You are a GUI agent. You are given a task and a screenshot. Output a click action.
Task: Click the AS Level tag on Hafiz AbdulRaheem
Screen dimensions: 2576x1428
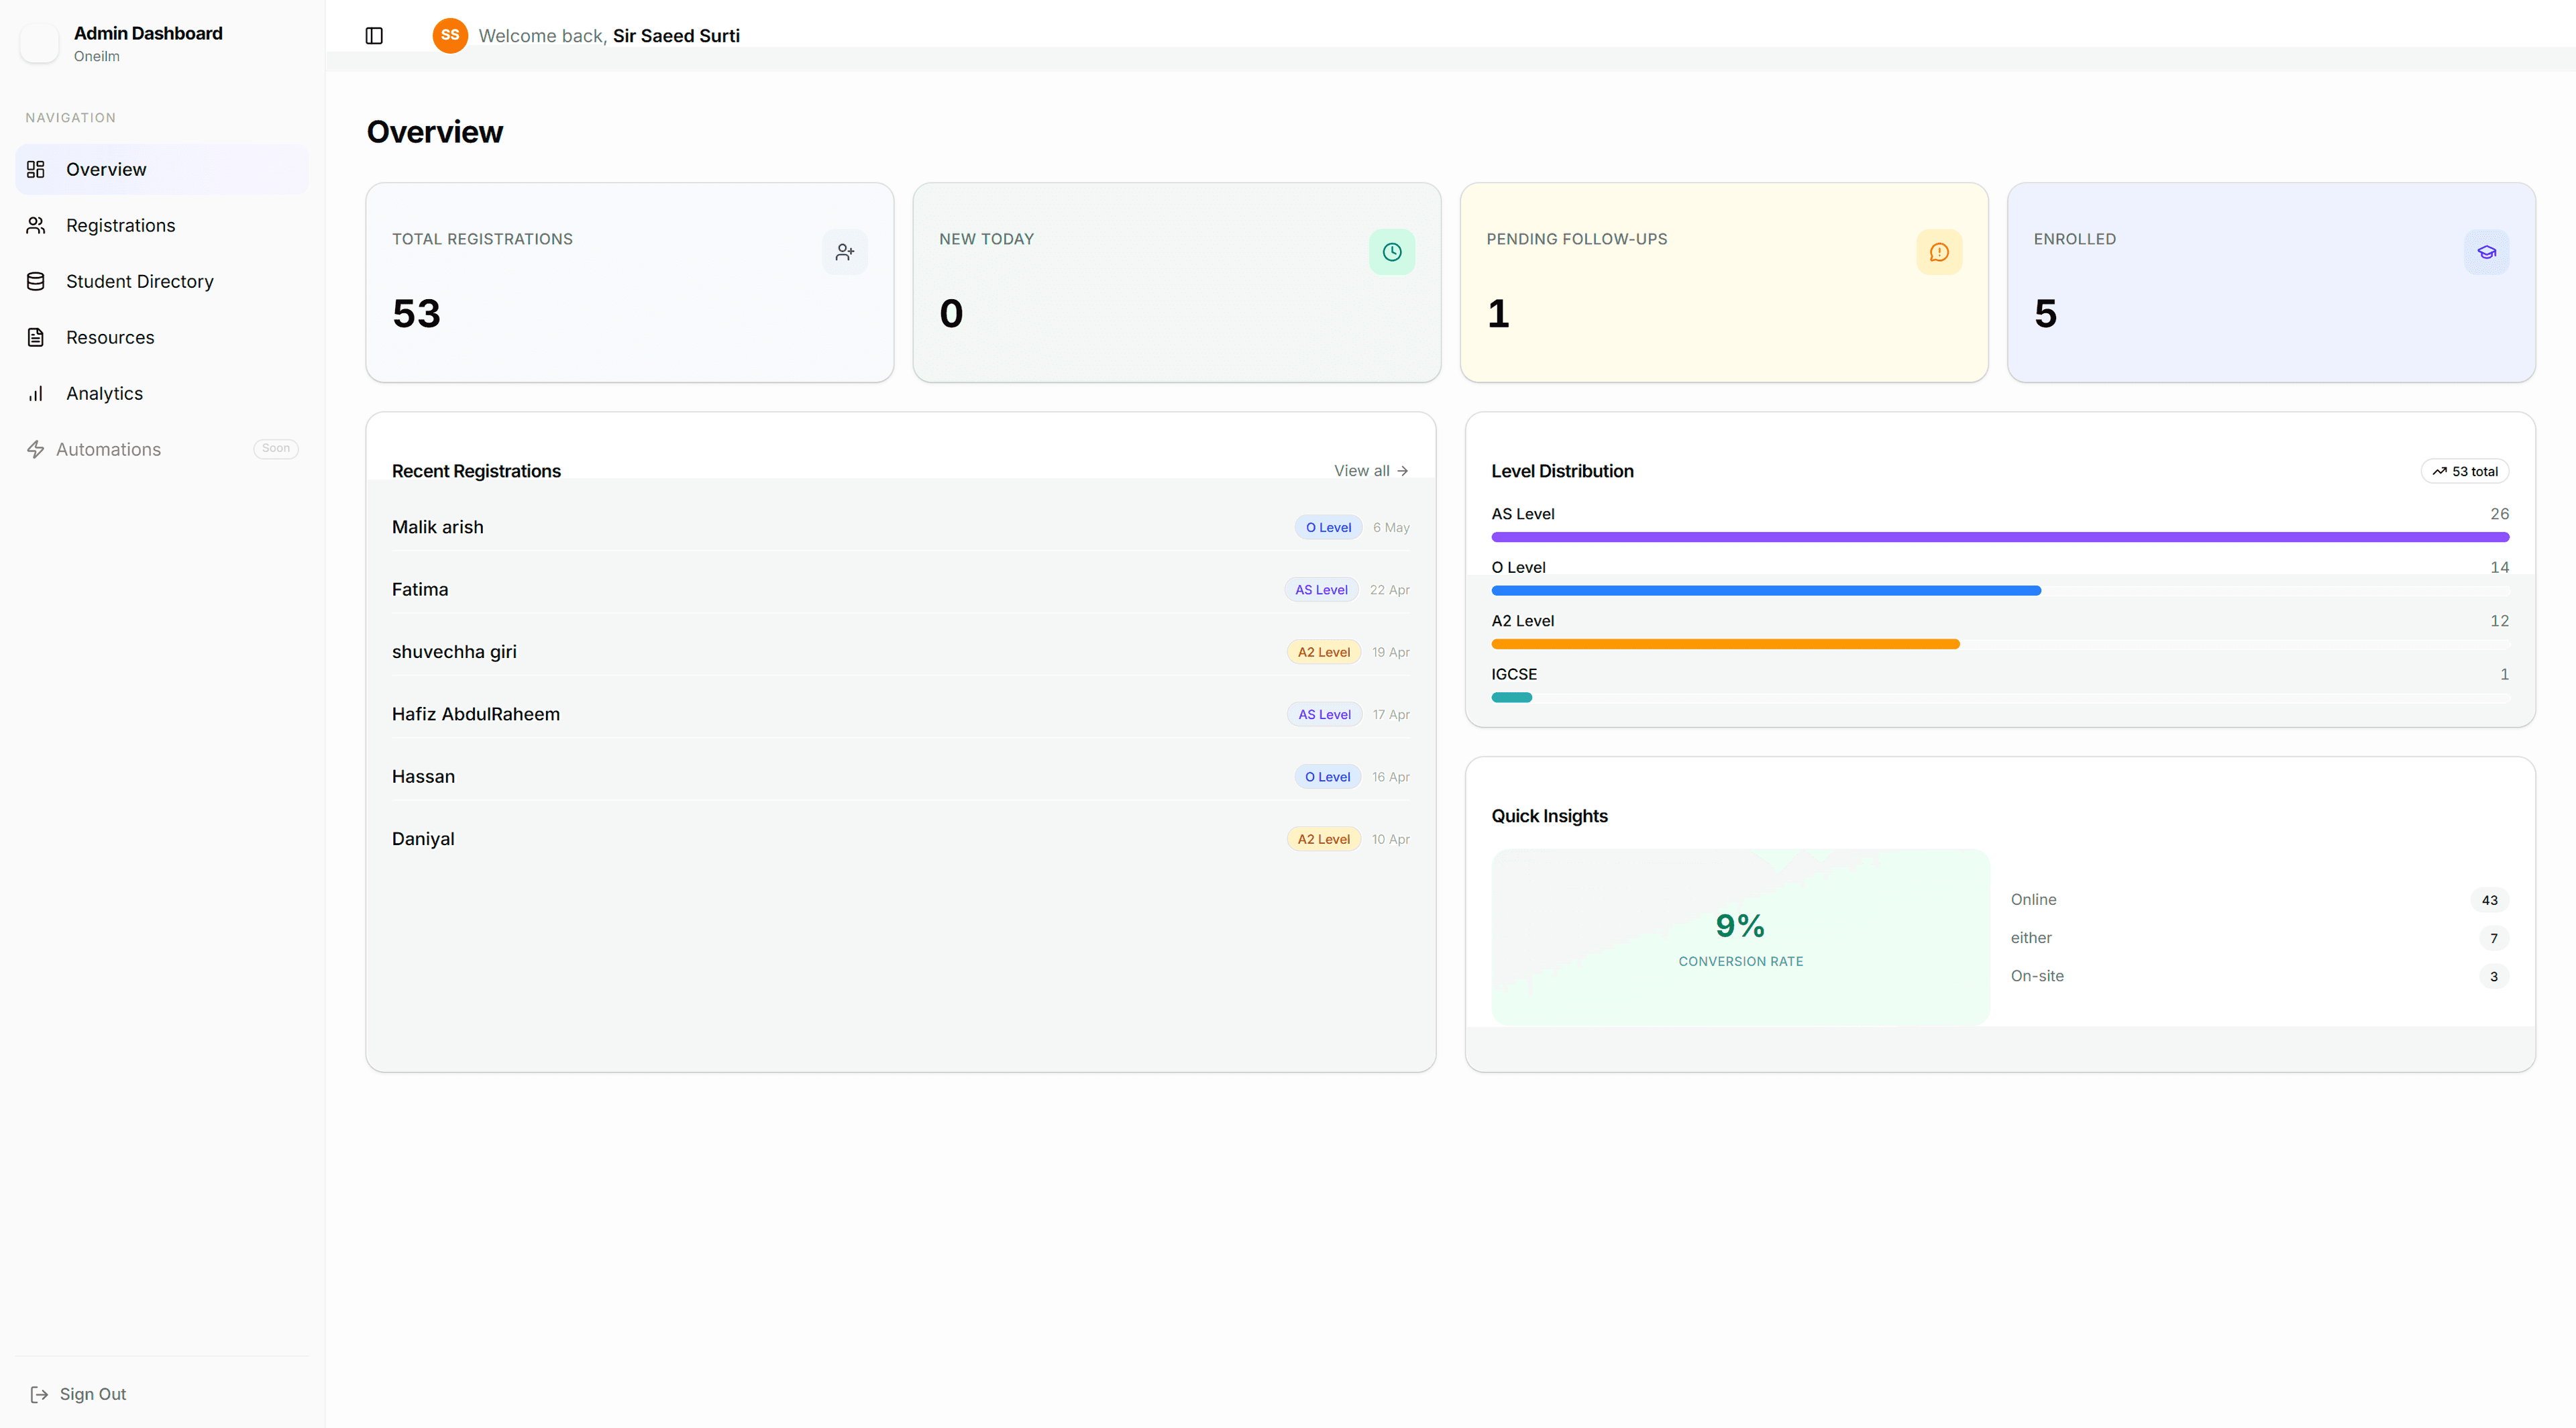[x=1324, y=714]
